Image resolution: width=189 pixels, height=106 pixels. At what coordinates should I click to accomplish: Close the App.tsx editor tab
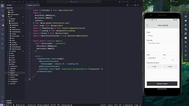tap(39, 5)
